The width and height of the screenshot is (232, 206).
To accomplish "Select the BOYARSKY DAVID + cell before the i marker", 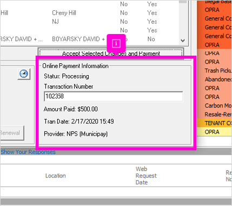I will tap(78, 39).
